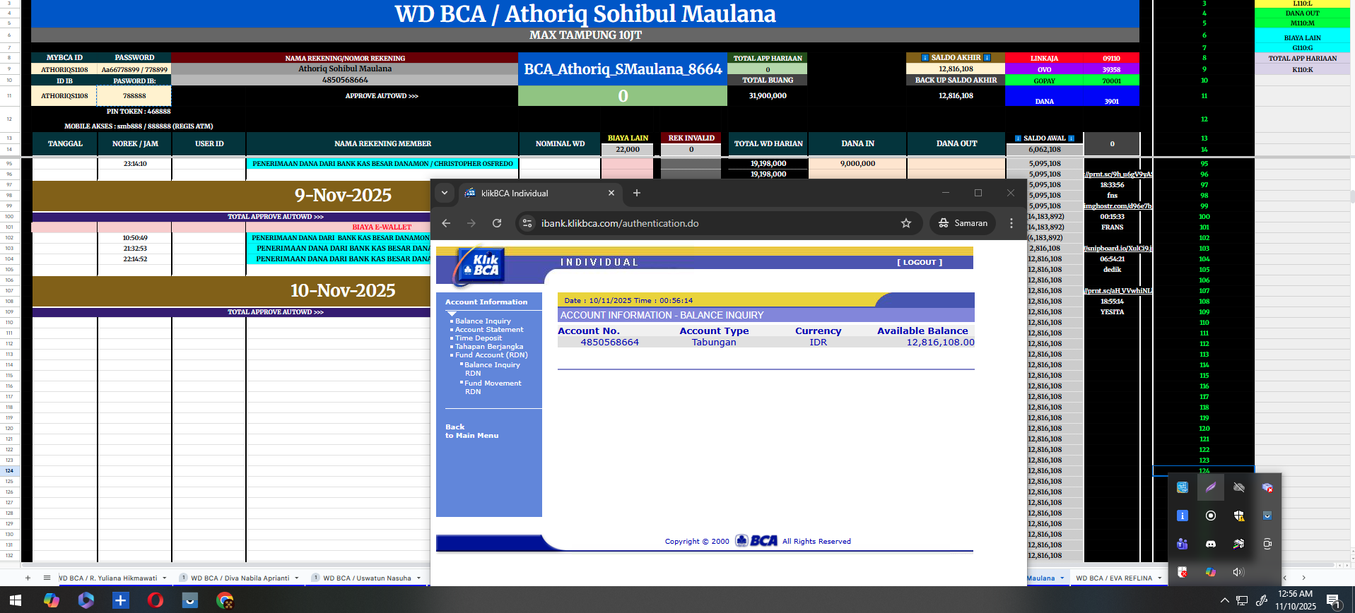Reload the klikBCA page
The height and width of the screenshot is (613, 1355).
click(497, 223)
